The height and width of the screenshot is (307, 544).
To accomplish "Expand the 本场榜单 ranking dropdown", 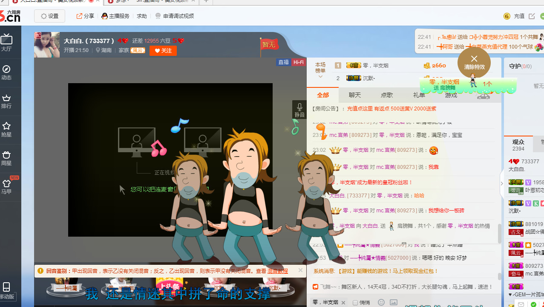I will 320,71.
